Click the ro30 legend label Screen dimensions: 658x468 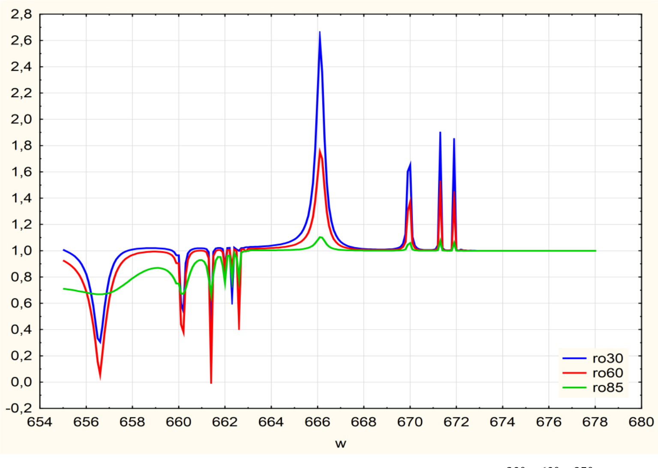[x=607, y=358]
